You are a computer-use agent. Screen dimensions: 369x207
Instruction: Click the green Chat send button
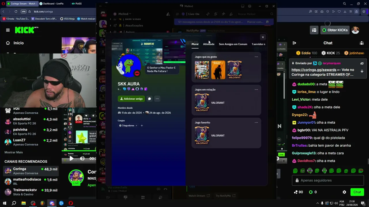(x=357, y=192)
